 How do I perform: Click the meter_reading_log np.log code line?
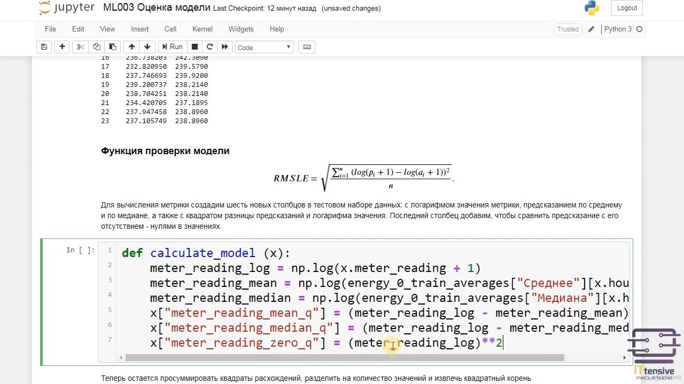[x=315, y=268]
